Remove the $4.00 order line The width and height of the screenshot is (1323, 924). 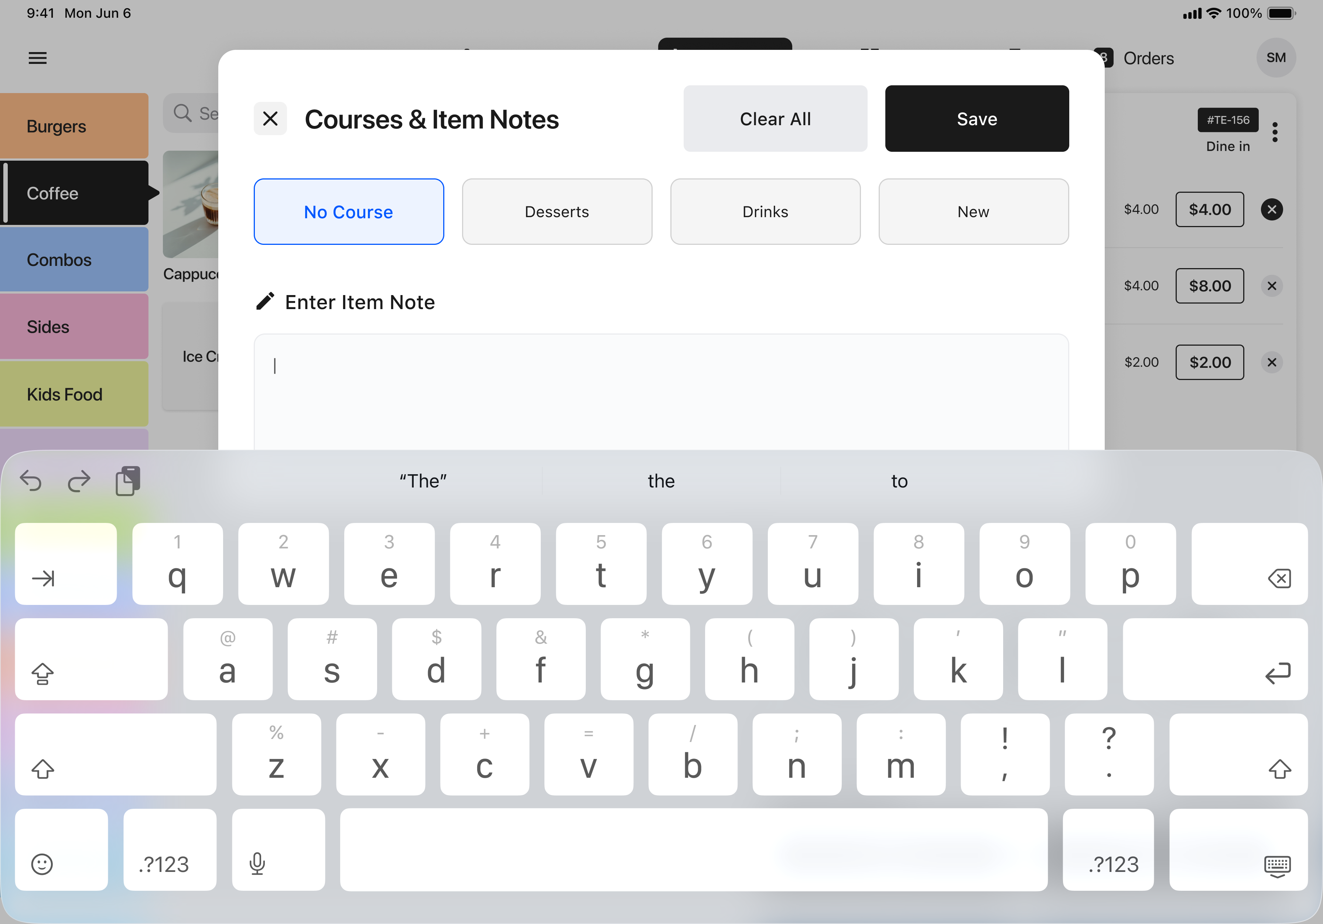pos(1272,209)
